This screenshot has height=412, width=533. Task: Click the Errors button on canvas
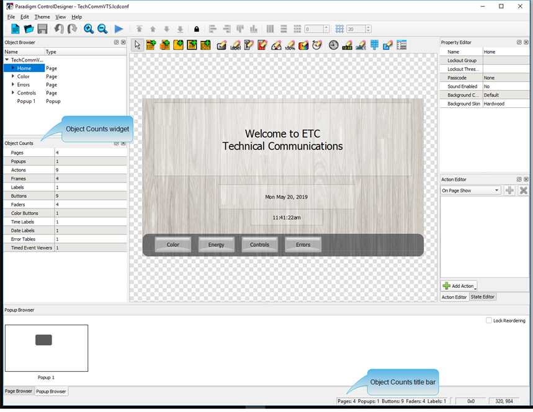click(x=303, y=244)
